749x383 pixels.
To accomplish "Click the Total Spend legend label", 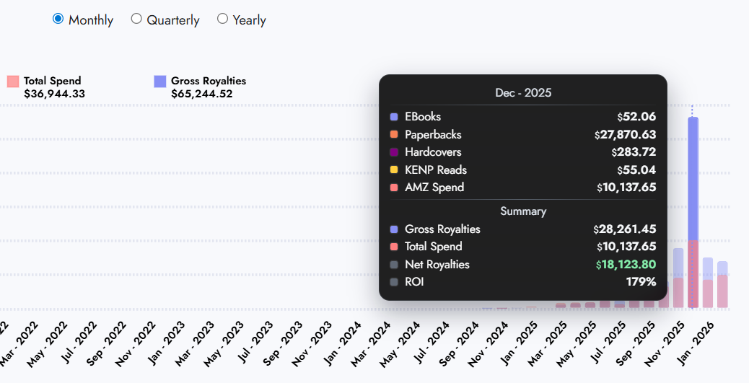I will coord(53,81).
